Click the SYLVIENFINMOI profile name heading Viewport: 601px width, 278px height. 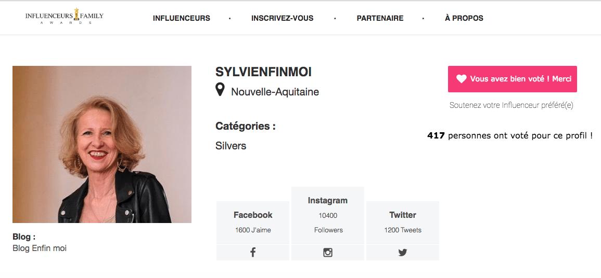point(263,72)
